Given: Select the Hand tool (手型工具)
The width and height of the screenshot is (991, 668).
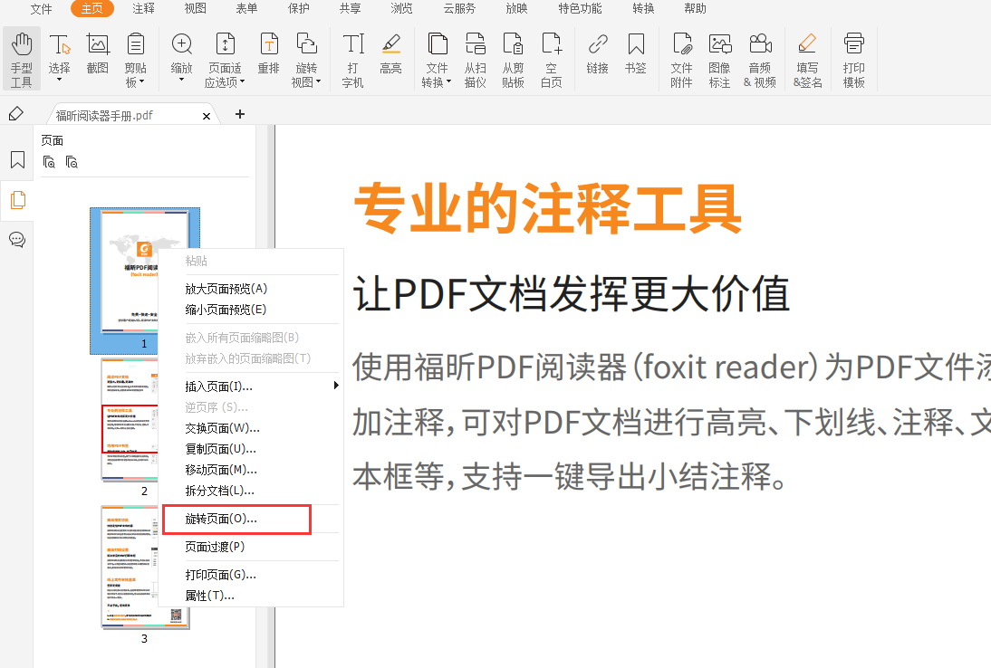Looking at the screenshot, I should click(x=22, y=60).
